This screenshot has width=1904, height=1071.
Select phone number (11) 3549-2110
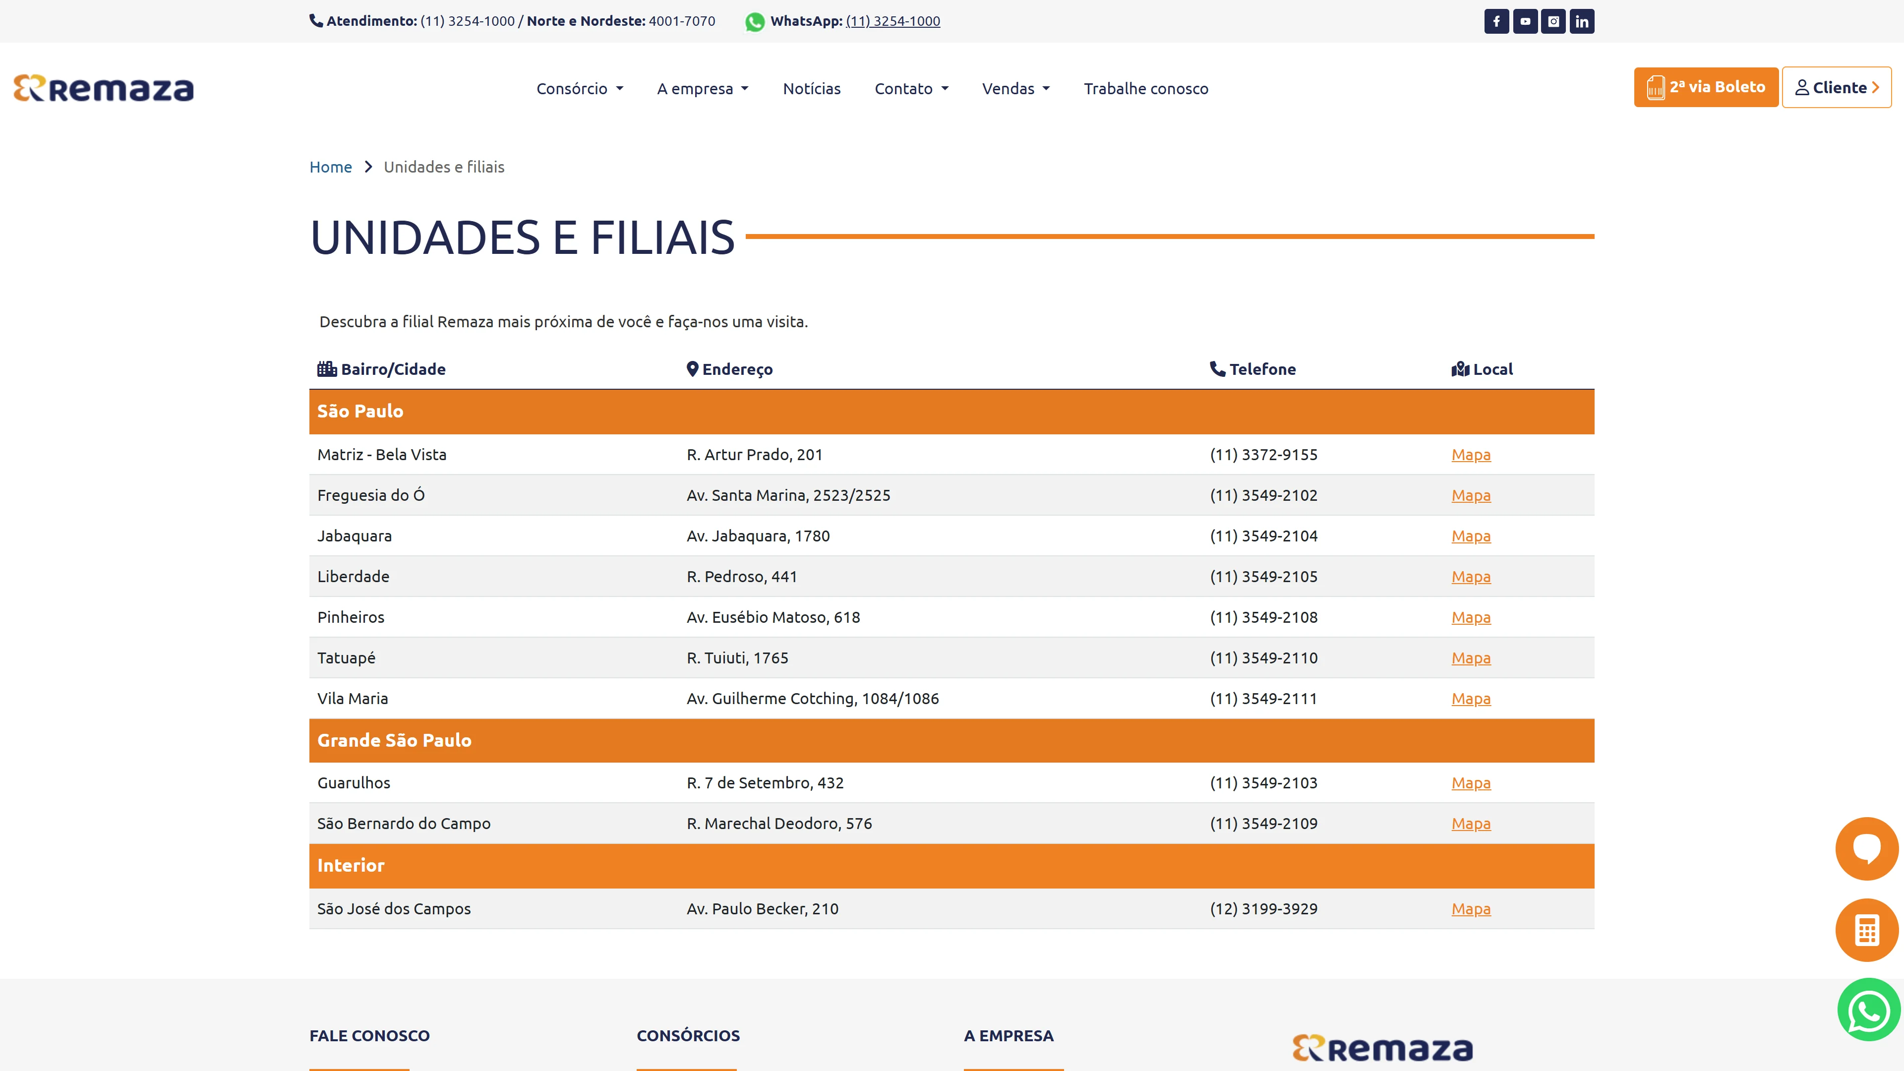tap(1264, 658)
